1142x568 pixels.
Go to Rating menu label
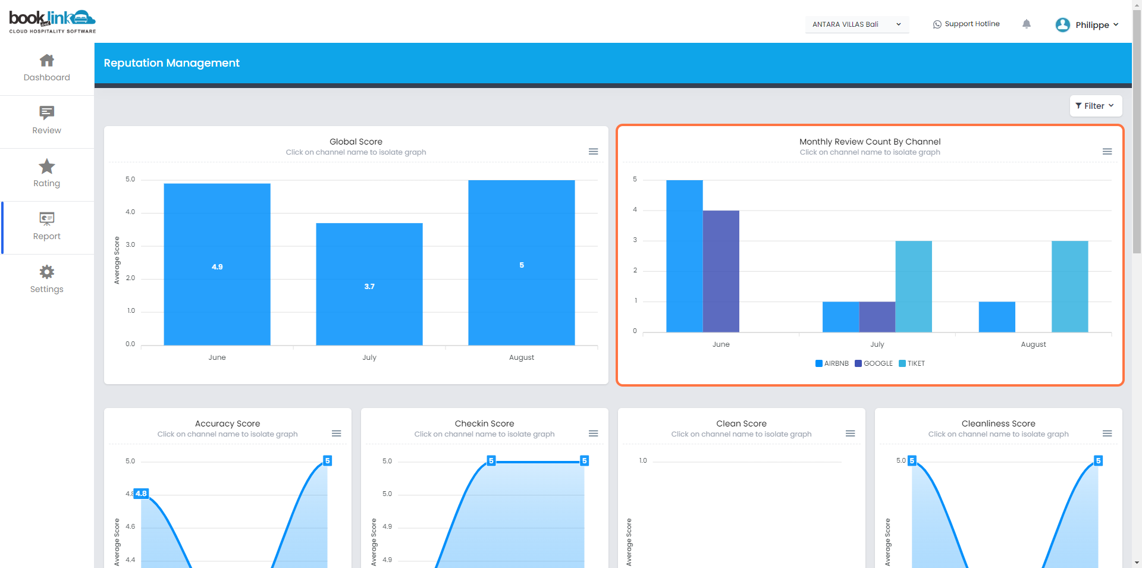(47, 183)
